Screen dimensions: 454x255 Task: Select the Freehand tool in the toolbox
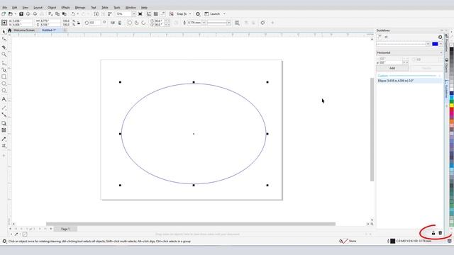click(4, 63)
